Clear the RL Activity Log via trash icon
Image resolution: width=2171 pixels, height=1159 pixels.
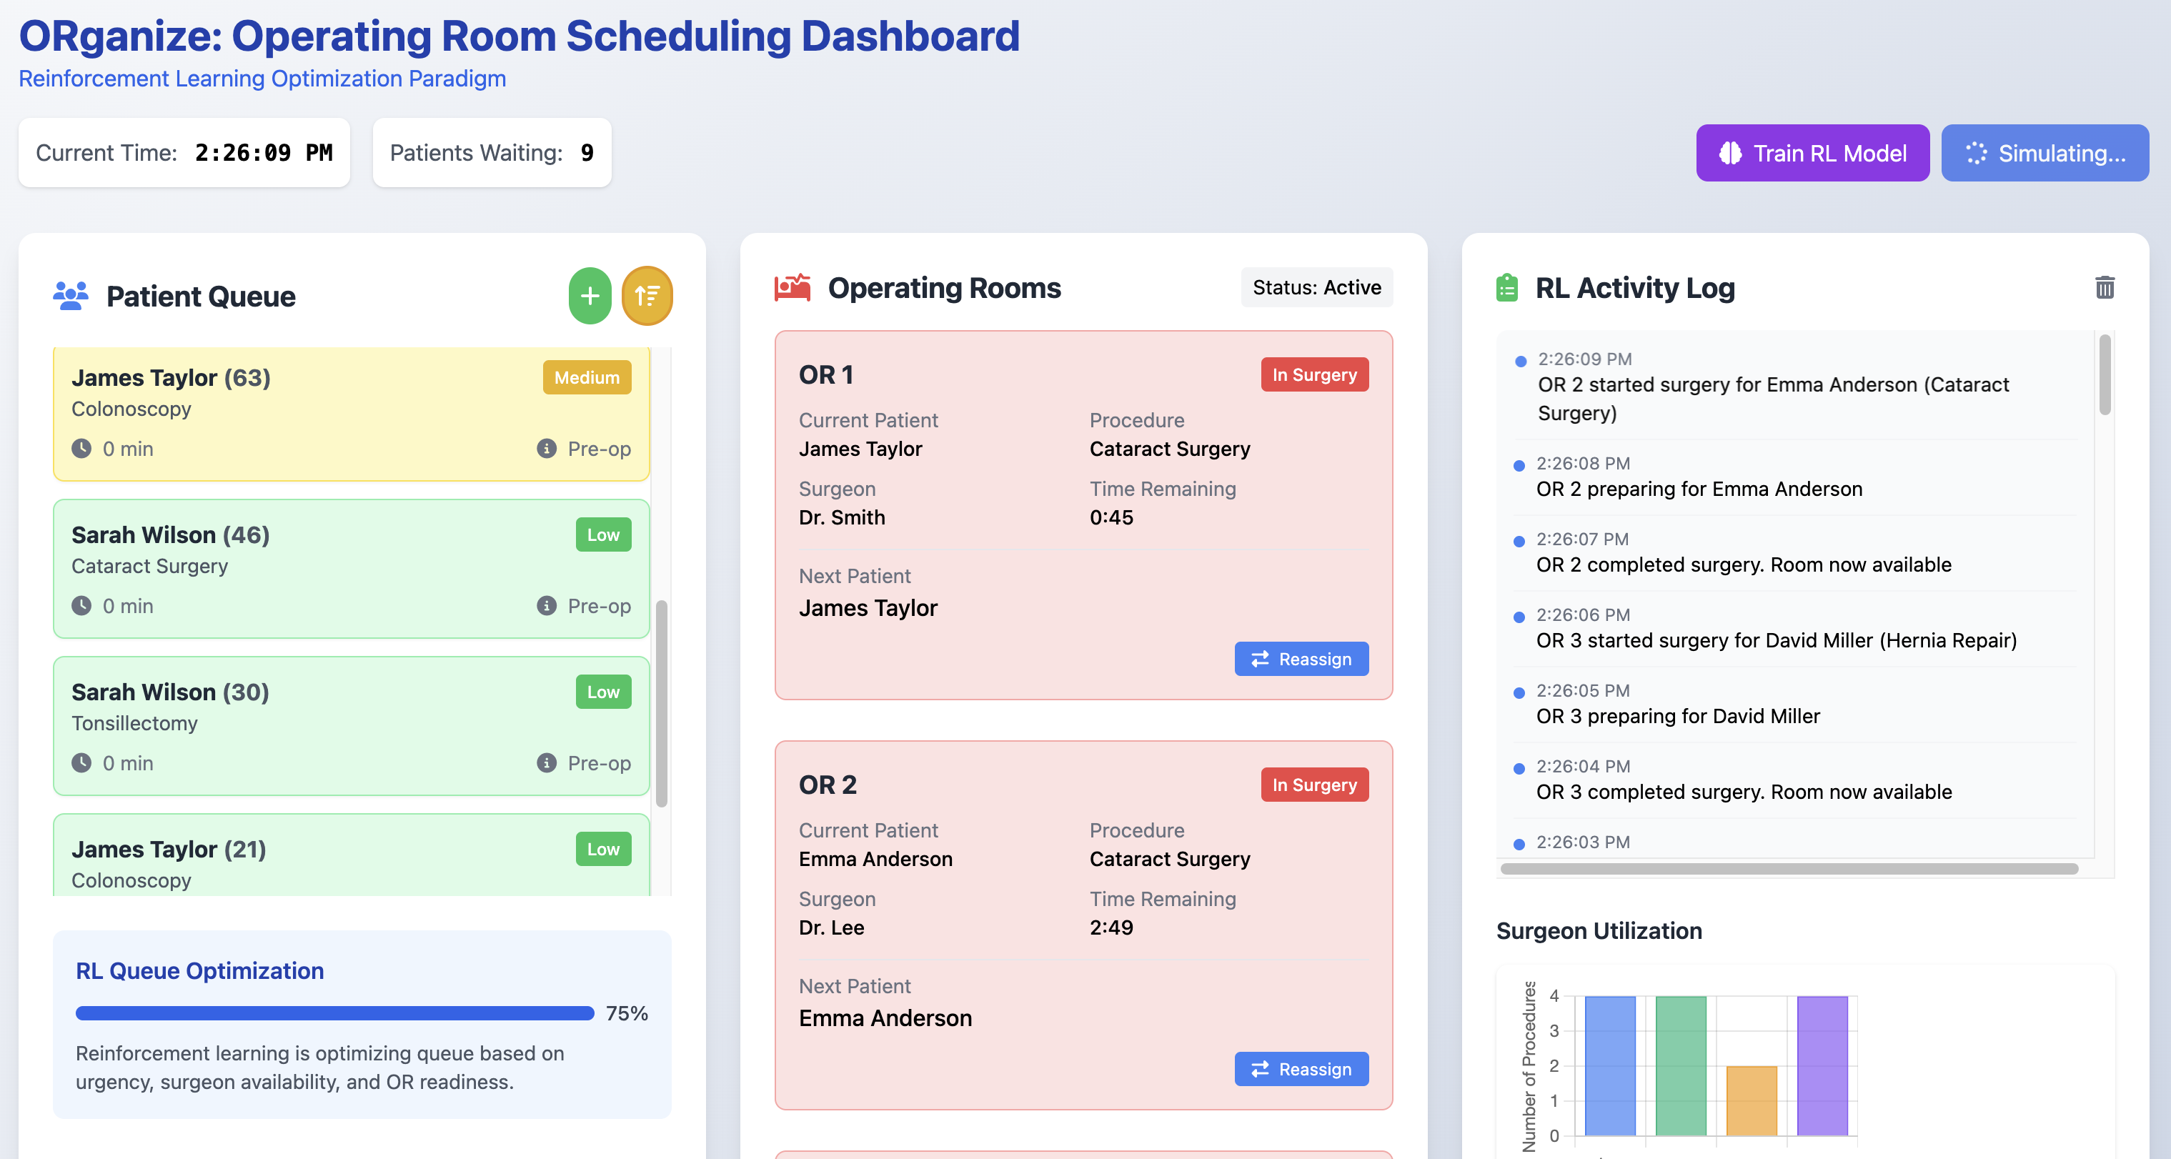2105,287
